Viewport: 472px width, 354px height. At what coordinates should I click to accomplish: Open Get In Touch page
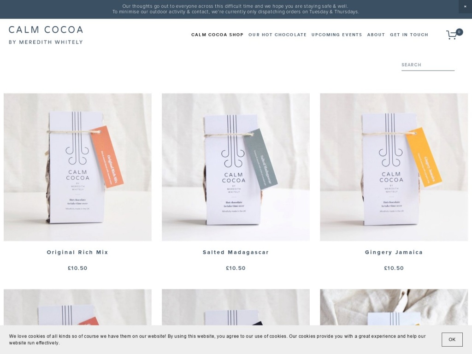[409, 35]
